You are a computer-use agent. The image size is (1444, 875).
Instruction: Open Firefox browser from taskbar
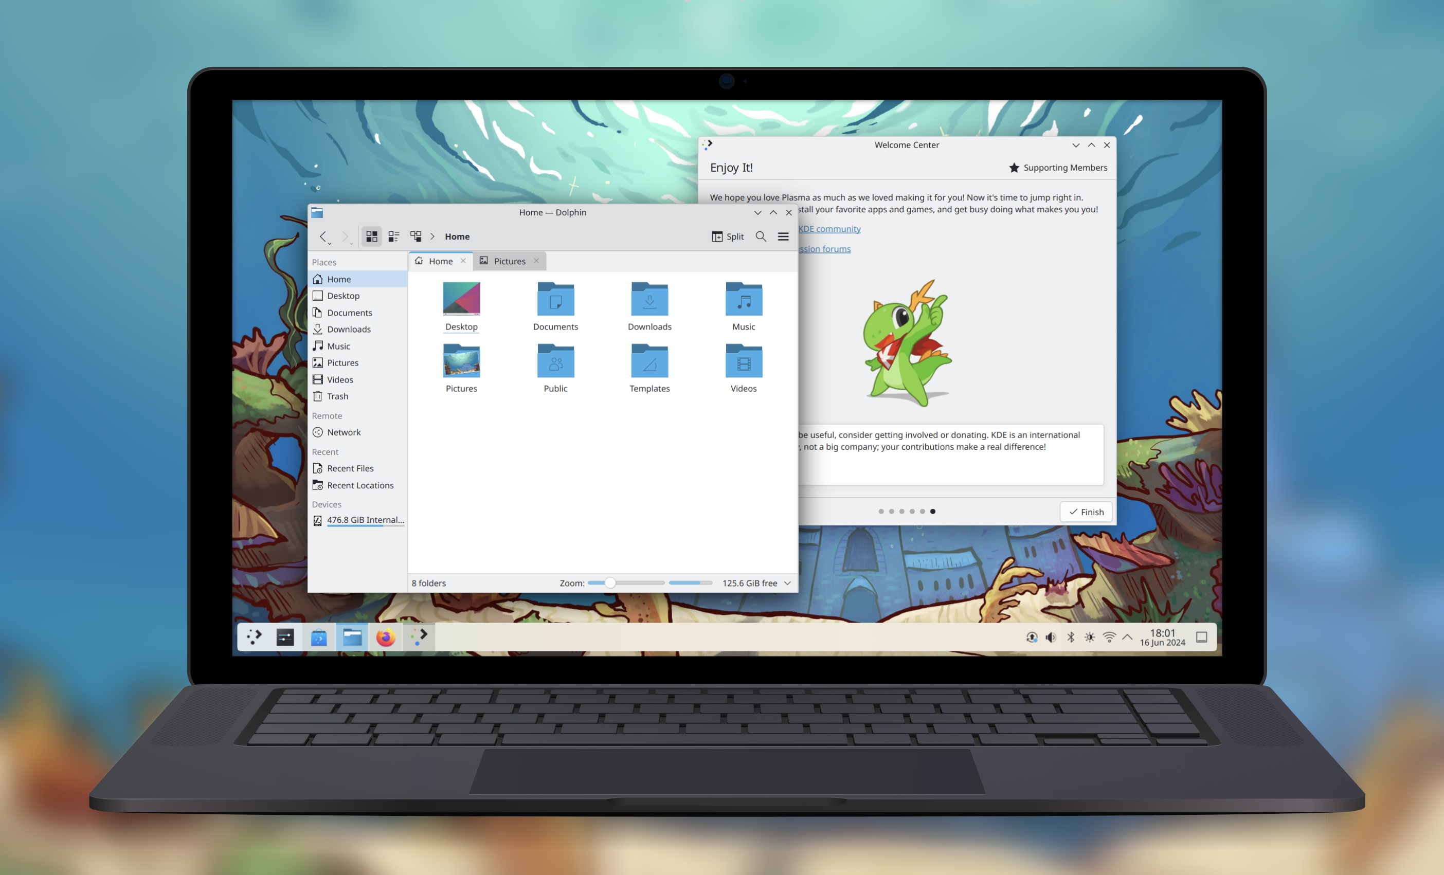click(387, 637)
